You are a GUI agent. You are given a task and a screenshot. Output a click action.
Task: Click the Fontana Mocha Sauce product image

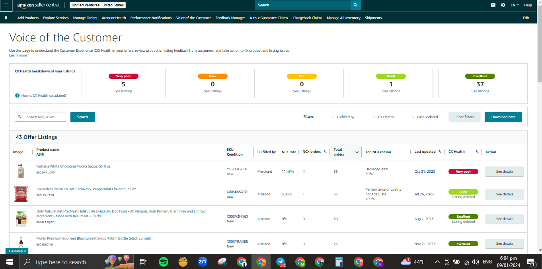[x=21, y=172]
